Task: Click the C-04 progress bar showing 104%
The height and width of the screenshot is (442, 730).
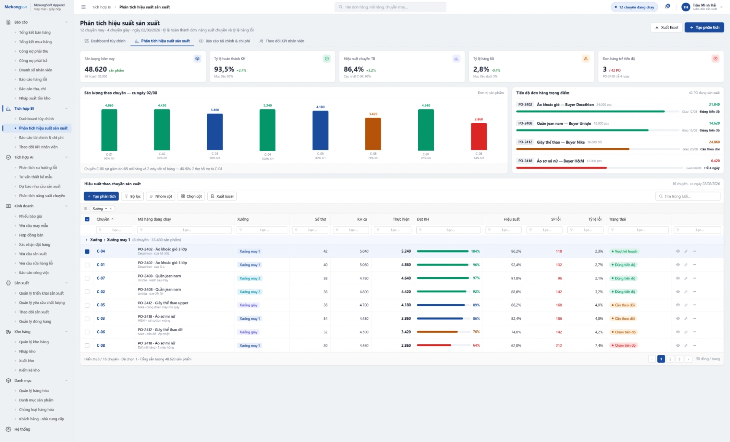Action: point(443,251)
